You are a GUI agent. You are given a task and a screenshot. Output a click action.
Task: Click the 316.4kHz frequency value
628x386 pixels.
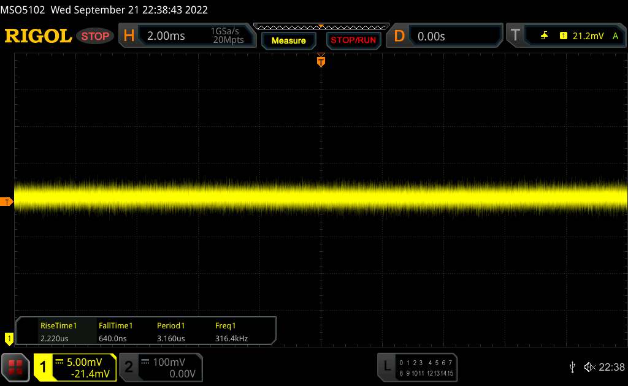tap(231, 338)
